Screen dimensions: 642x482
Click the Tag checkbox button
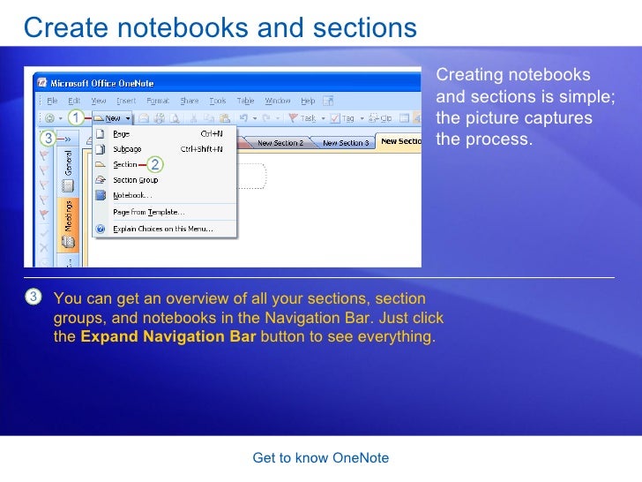pos(342,118)
